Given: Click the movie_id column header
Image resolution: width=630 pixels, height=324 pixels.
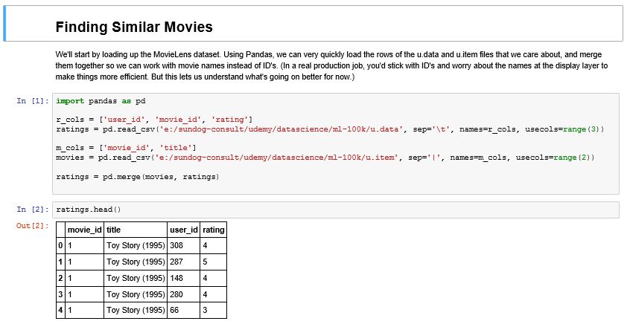Looking at the screenshot, I should pos(84,230).
